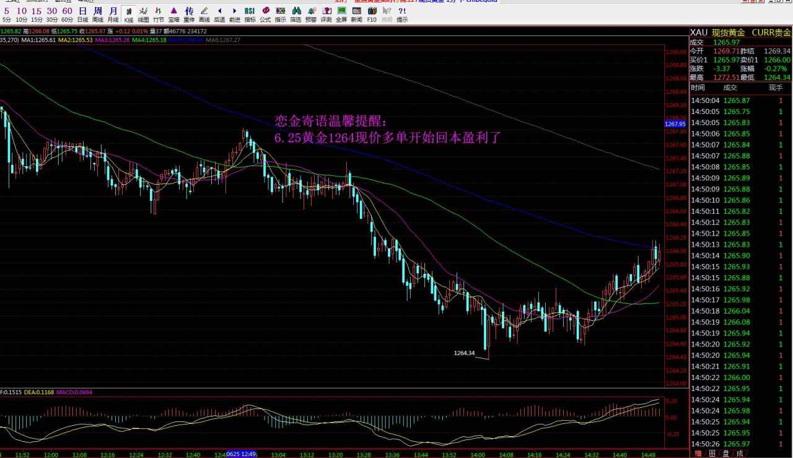This screenshot has width=793, height=458.
Task: Select the 细 tab in quote panel
Action: coord(698,453)
